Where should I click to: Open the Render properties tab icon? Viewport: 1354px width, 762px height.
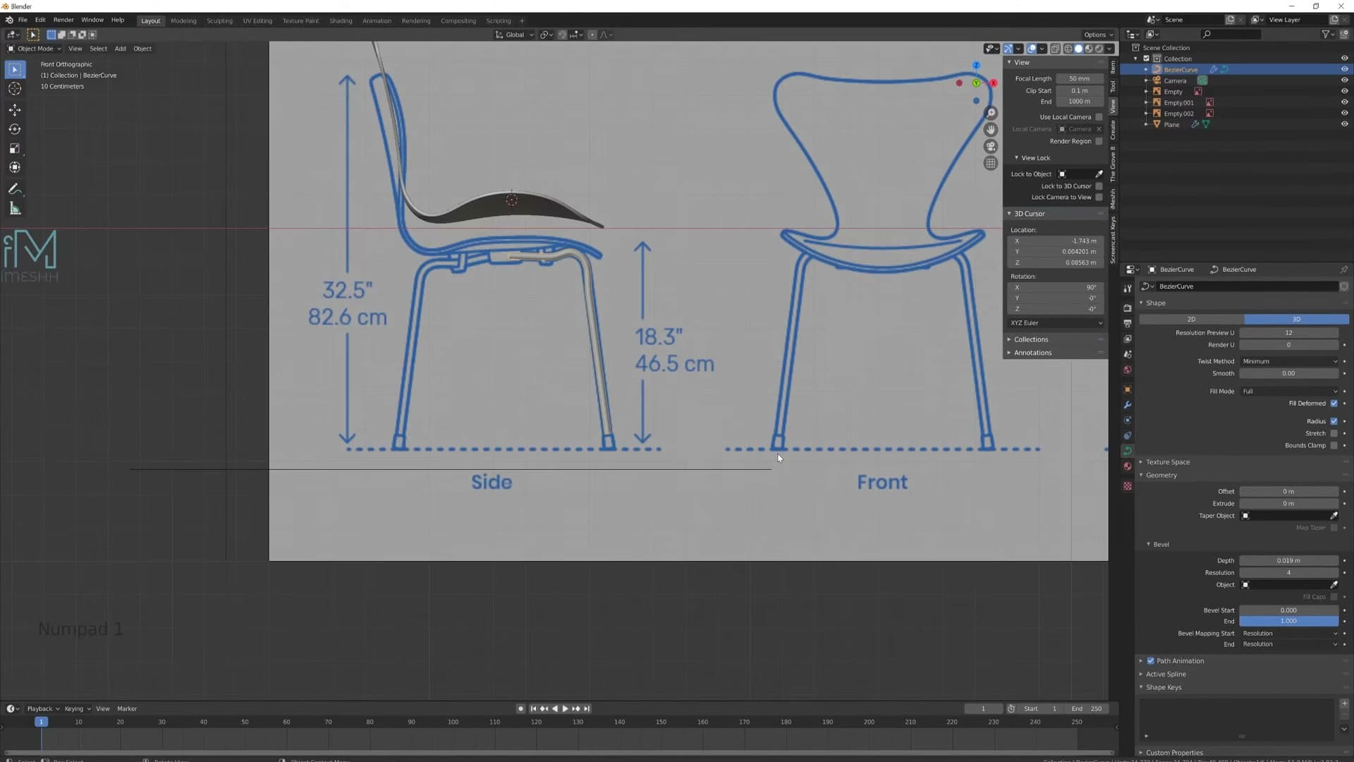click(1128, 308)
